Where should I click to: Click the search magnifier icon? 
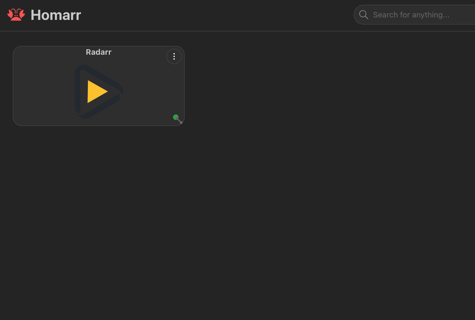[x=363, y=15]
